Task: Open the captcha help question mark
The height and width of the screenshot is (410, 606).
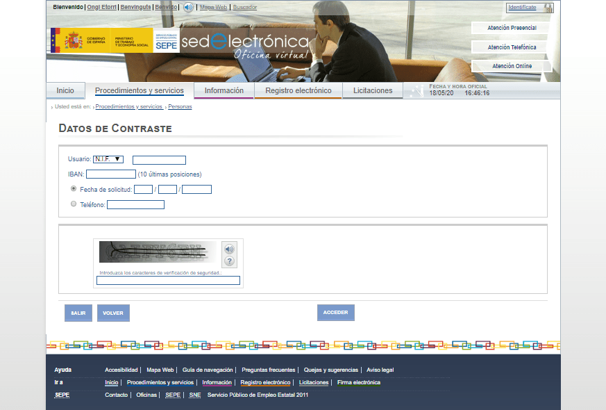Action: (229, 261)
